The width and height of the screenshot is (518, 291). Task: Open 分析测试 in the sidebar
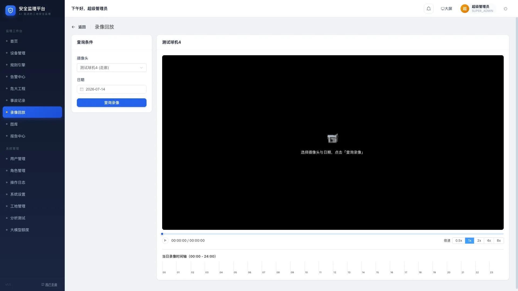pos(32,218)
